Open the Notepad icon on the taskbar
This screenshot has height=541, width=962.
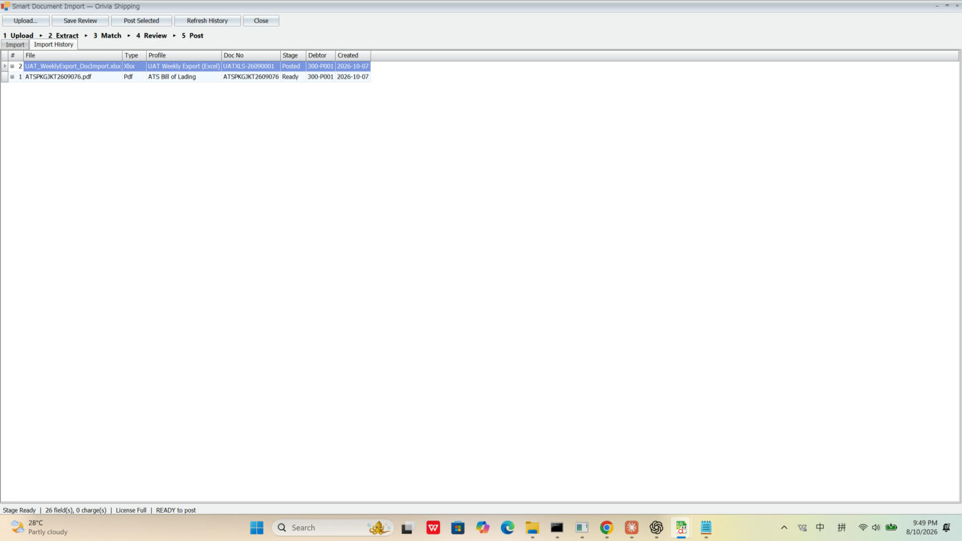[x=706, y=528]
